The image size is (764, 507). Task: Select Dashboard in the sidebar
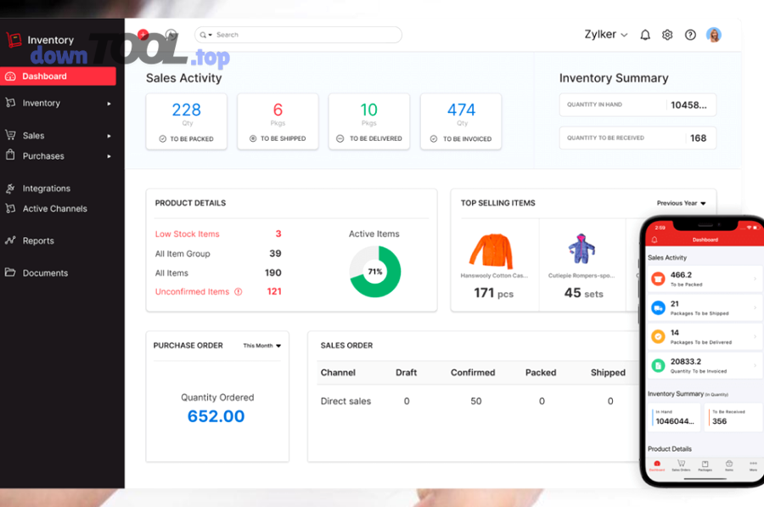click(x=58, y=76)
